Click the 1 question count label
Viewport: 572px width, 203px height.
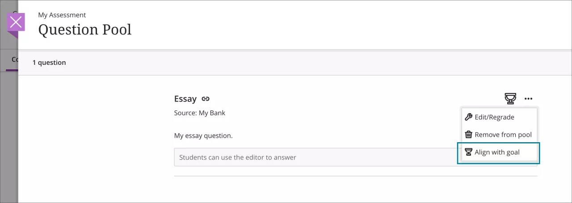[49, 63]
